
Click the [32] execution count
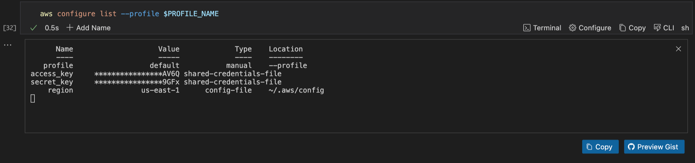click(x=10, y=28)
